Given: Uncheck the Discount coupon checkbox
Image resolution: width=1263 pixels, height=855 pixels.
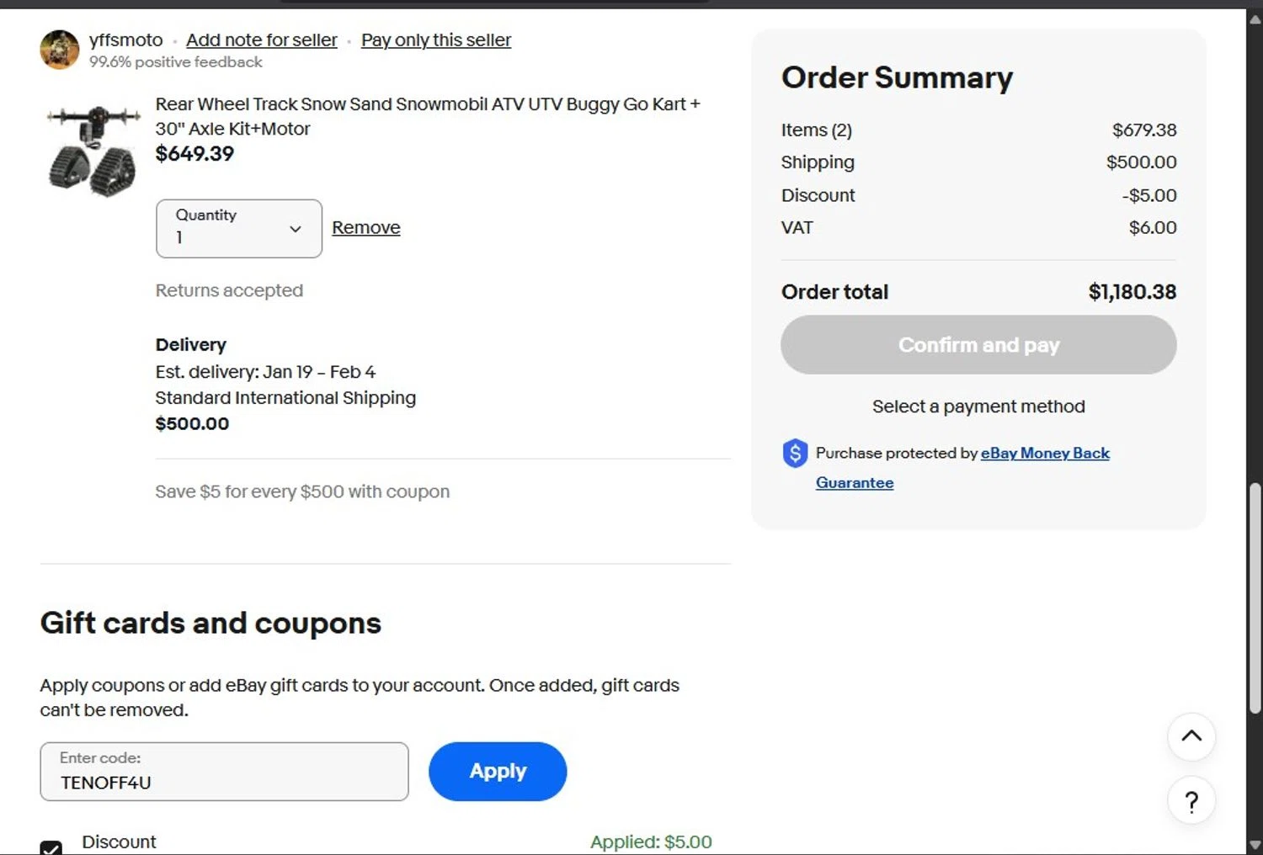Looking at the screenshot, I should (x=51, y=847).
